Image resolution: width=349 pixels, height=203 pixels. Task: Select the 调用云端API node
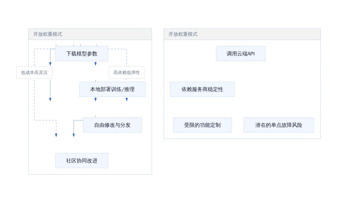(x=240, y=54)
